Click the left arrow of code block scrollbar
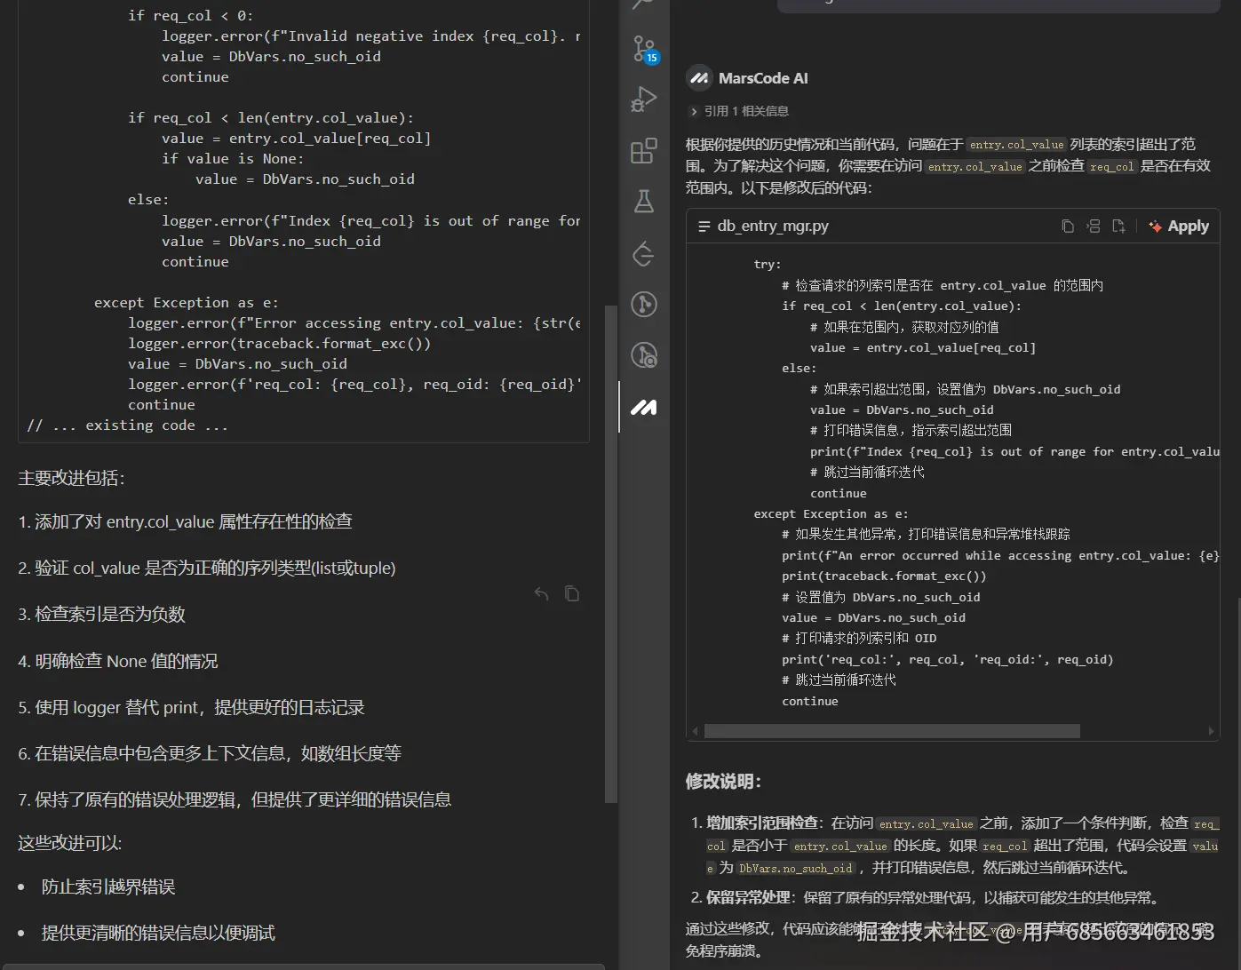 (695, 731)
